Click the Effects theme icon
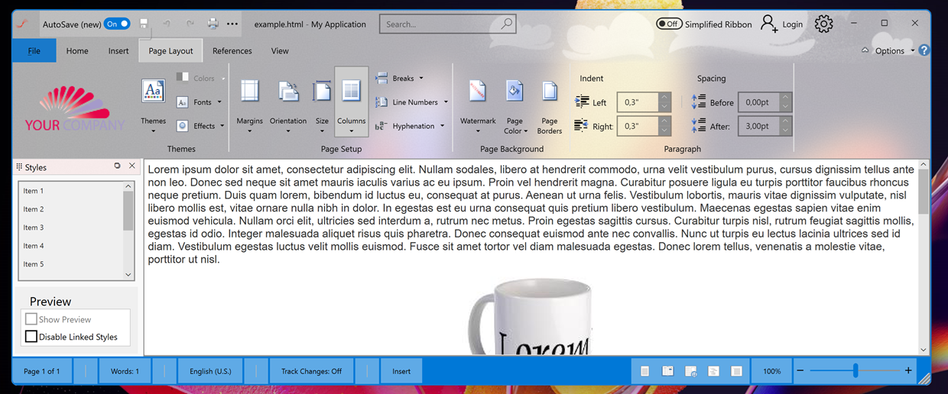Viewport: 948px width, 394px height. tap(183, 126)
